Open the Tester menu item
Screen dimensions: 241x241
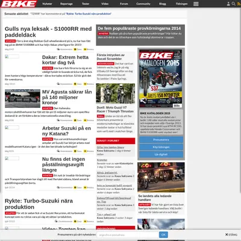coord(86,4)
